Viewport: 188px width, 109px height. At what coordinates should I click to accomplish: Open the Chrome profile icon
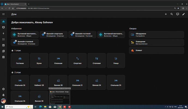pyautogui.click(x=183, y=8)
